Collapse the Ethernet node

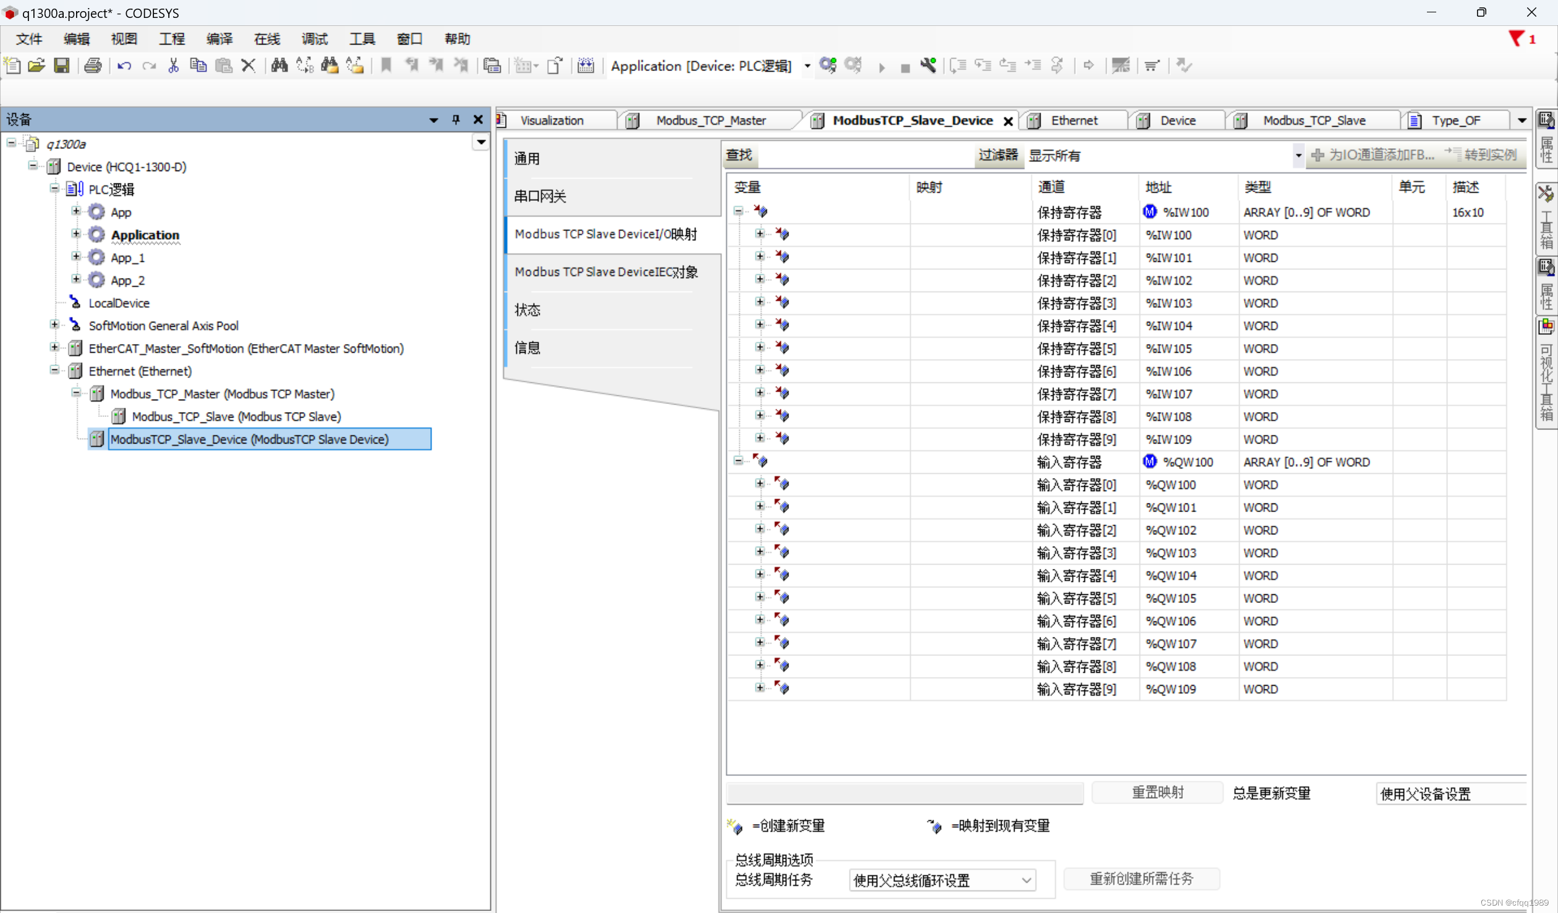click(54, 370)
